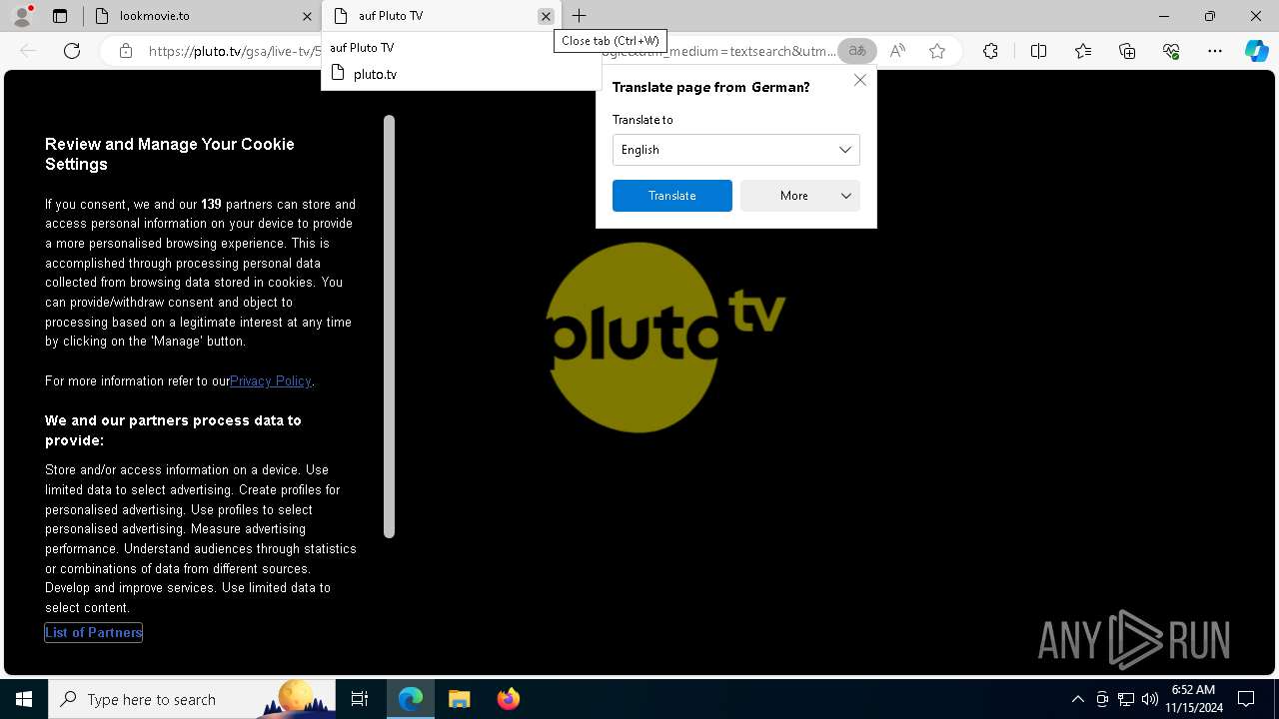Launch Firefox from the taskbar
The width and height of the screenshot is (1279, 719).
click(x=509, y=699)
